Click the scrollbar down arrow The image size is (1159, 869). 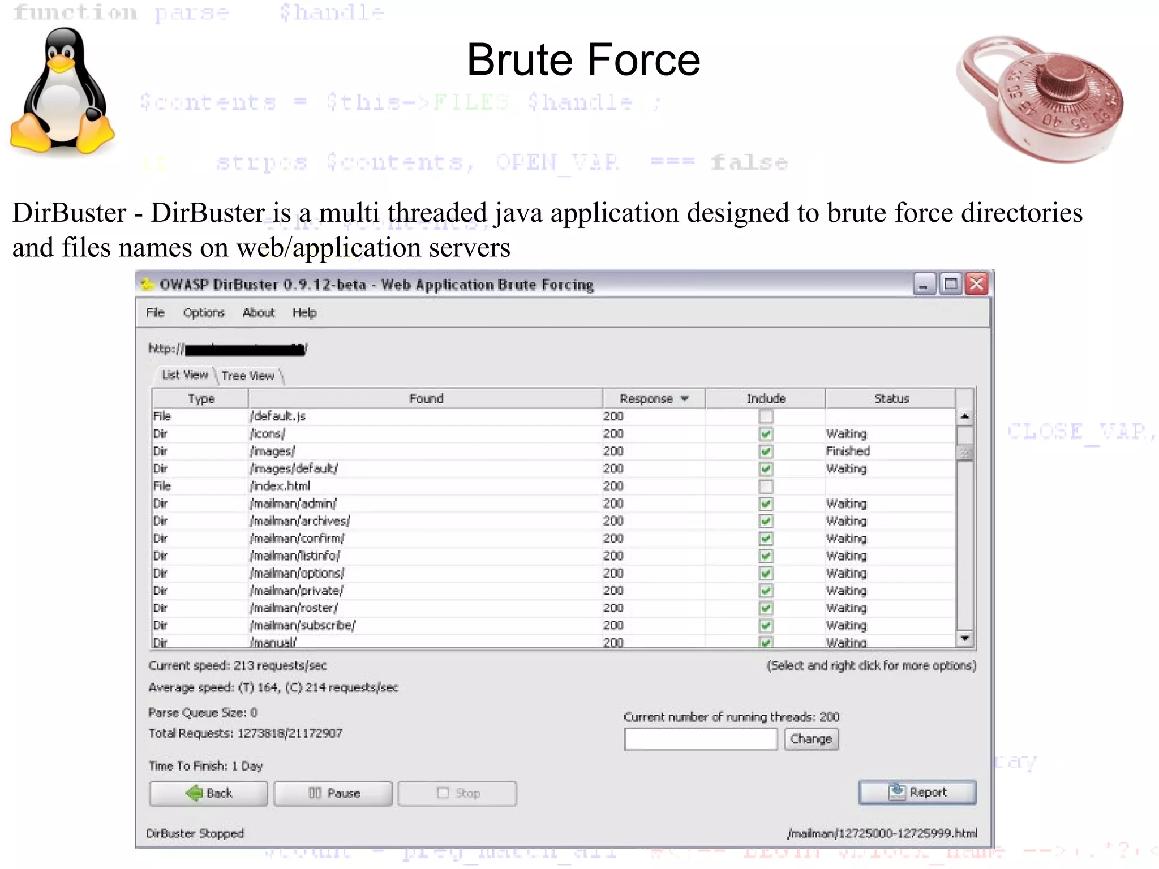965,638
